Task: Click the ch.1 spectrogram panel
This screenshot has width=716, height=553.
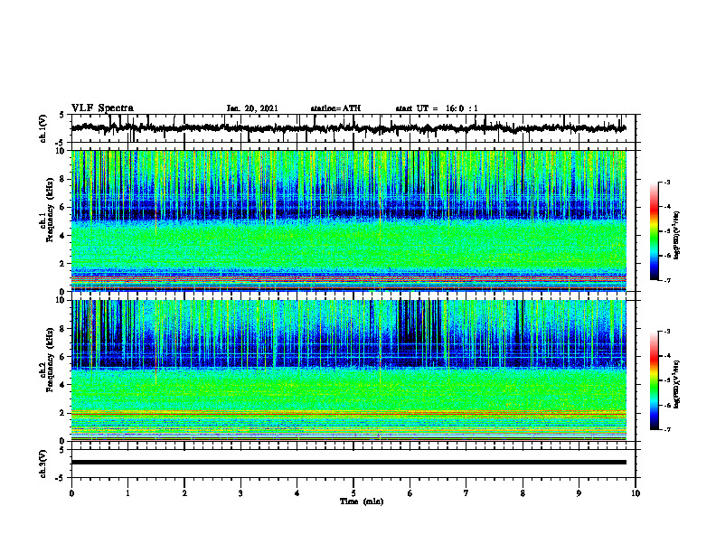Action: (349, 220)
